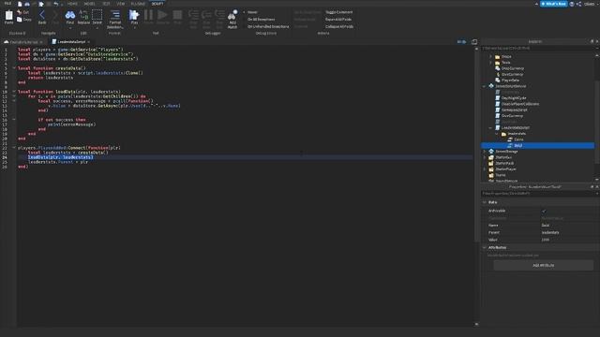Select On All Exceptions option
Viewport: 600px width, 337px height.
[261, 19]
